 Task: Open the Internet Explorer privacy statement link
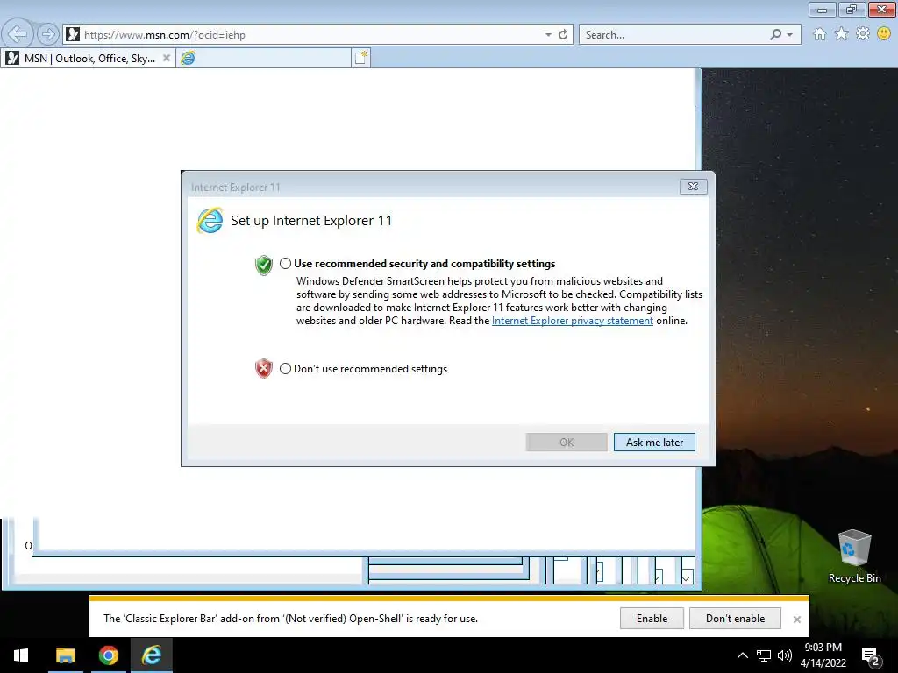point(572,321)
